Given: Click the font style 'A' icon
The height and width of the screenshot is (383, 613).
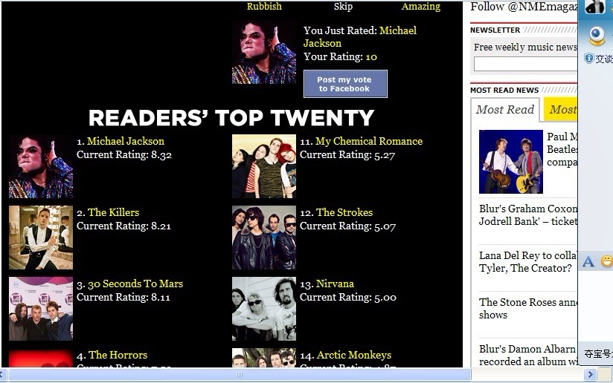Looking at the screenshot, I should 588,261.
